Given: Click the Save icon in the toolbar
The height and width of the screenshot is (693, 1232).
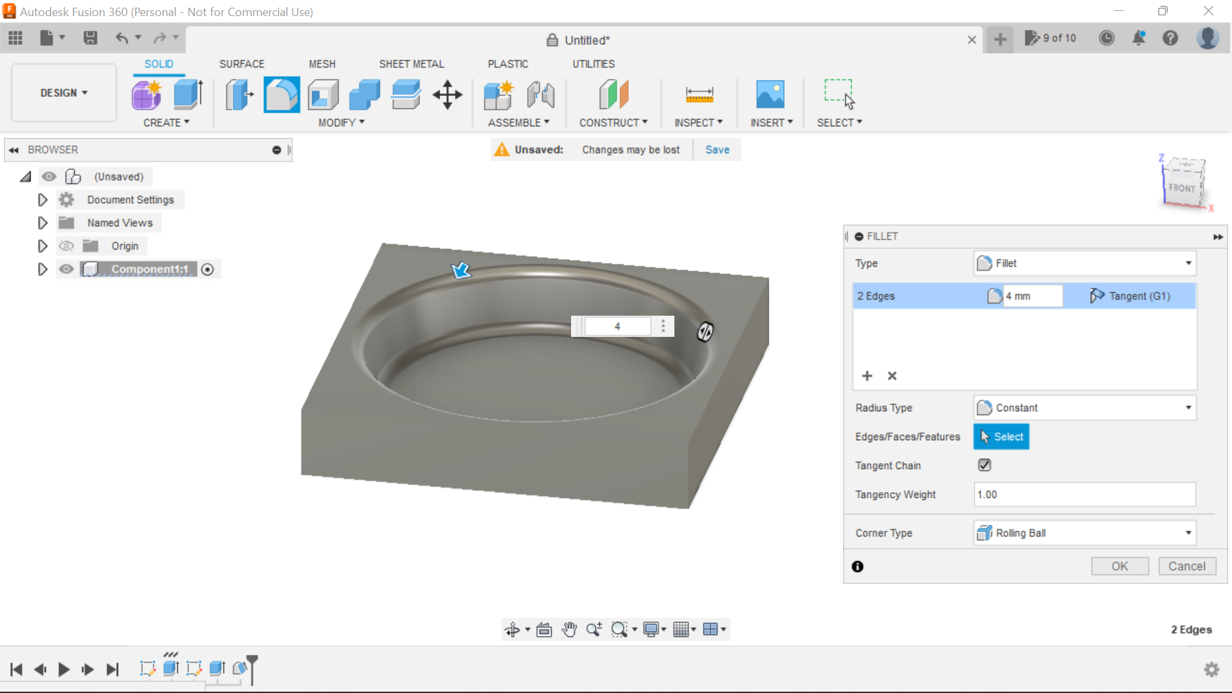Looking at the screenshot, I should 90,38.
